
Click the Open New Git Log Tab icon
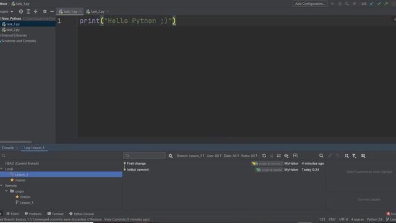point(295,155)
